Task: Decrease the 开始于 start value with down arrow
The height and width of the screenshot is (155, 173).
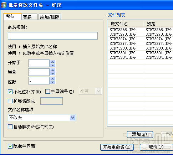Action: pos(53,65)
